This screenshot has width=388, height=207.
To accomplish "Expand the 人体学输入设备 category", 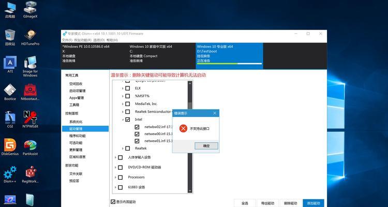I will (x=115, y=157).
